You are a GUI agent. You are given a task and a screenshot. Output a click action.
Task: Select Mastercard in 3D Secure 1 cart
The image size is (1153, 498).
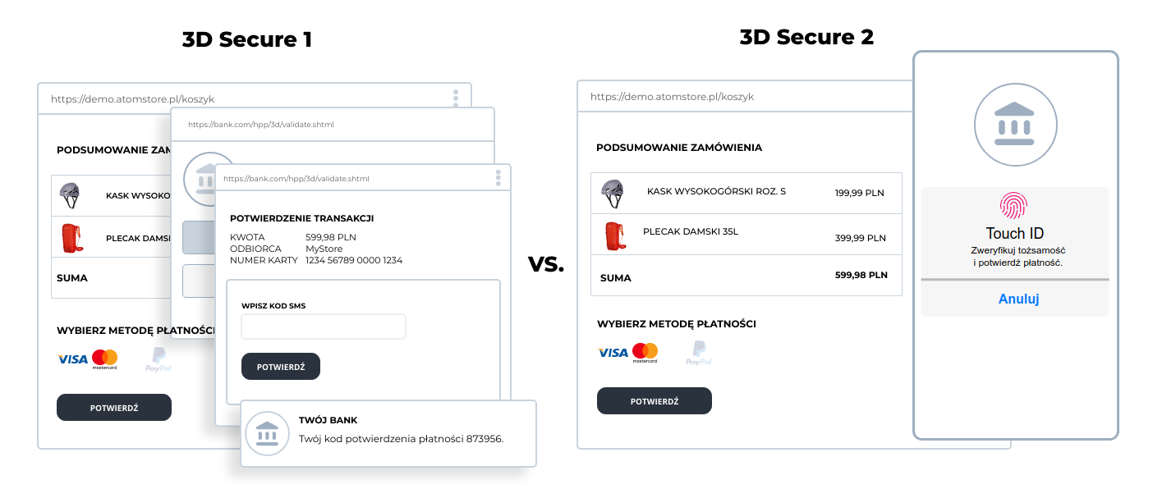[x=105, y=359]
